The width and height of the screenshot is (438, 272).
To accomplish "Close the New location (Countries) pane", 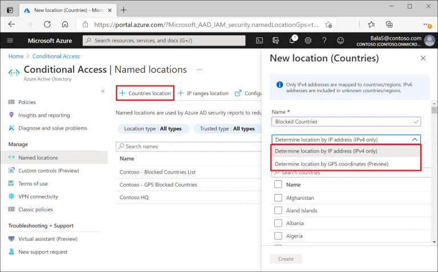I will 423,58.
